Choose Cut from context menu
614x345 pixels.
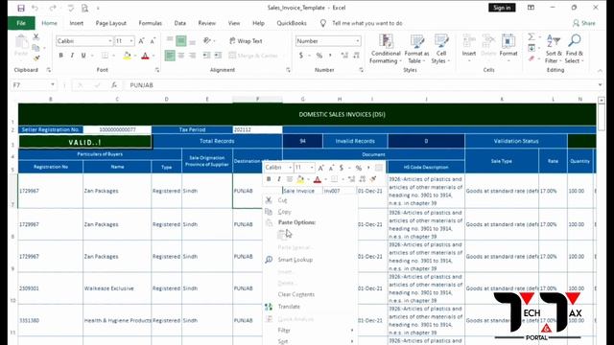282,200
